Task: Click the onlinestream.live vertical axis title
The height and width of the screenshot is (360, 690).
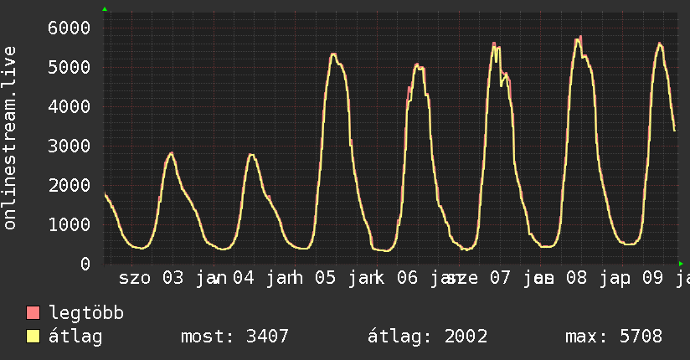Action: click(x=9, y=138)
